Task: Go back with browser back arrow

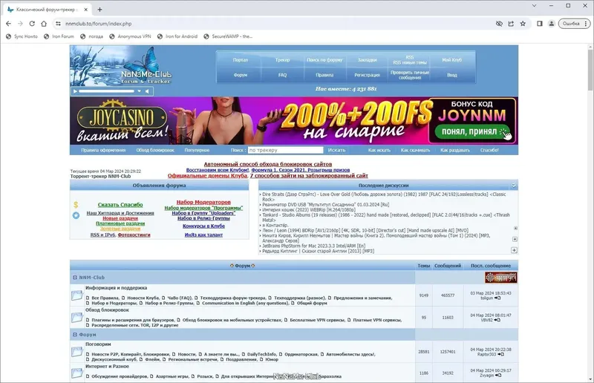Action: coord(8,24)
